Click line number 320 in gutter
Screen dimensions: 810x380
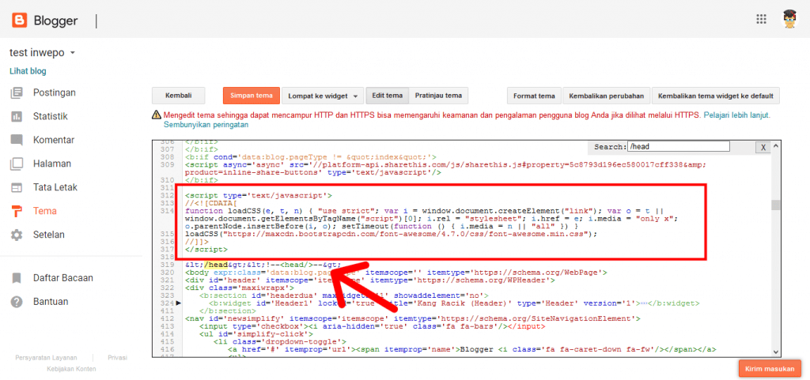pos(166,273)
